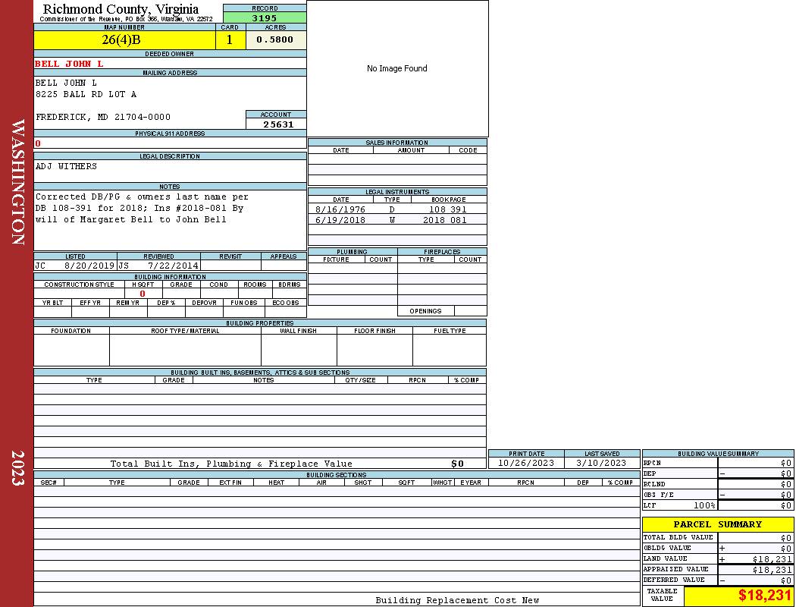The image size is (796, 607).
Task: Click the acres value 0.5800
Action: tap(275, 40)
